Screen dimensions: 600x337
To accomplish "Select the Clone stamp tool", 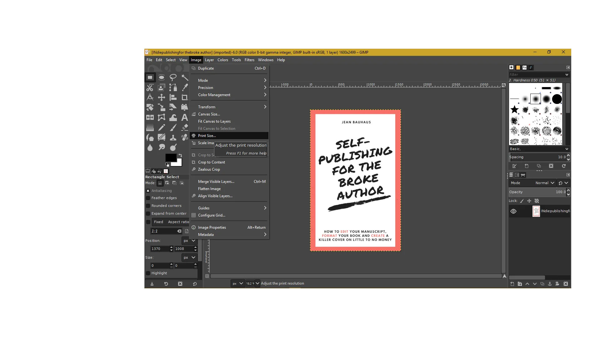I will point(173,138).
